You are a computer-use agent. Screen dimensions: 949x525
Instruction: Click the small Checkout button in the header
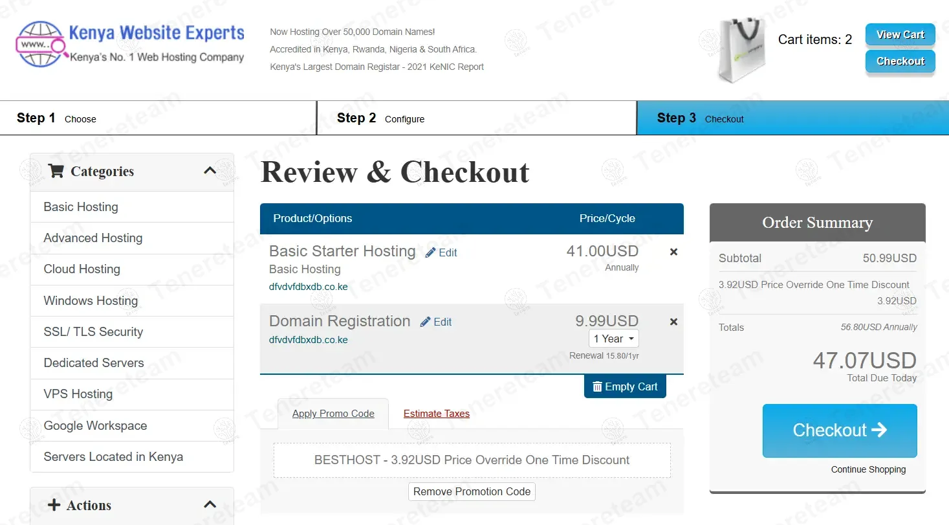pos(900,61)
